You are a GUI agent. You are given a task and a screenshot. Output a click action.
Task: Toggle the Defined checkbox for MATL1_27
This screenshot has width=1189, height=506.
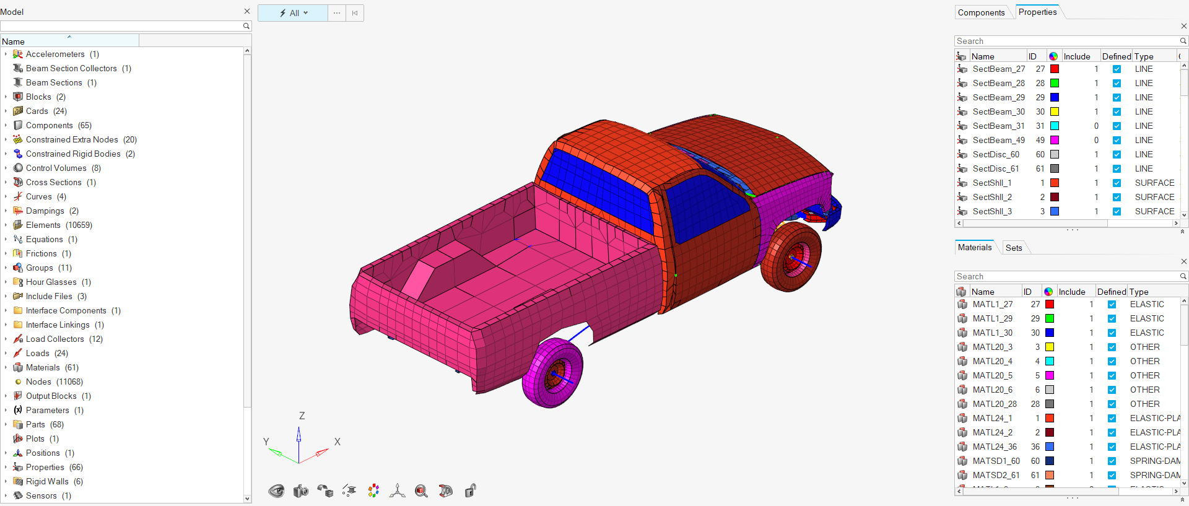[1112, 305]
